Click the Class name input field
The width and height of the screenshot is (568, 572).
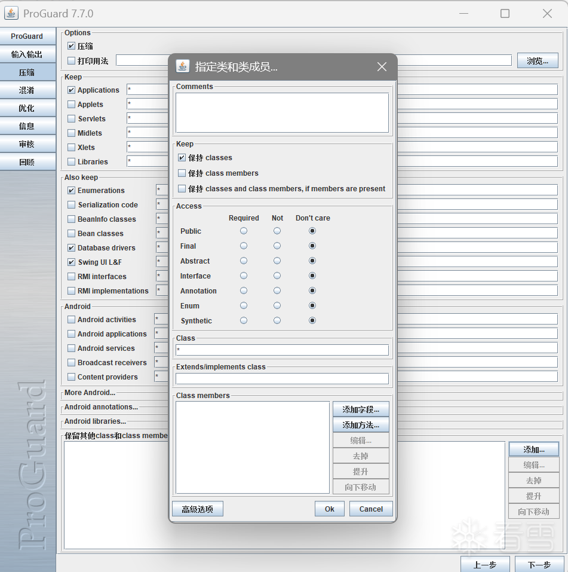tap(282, 350)
